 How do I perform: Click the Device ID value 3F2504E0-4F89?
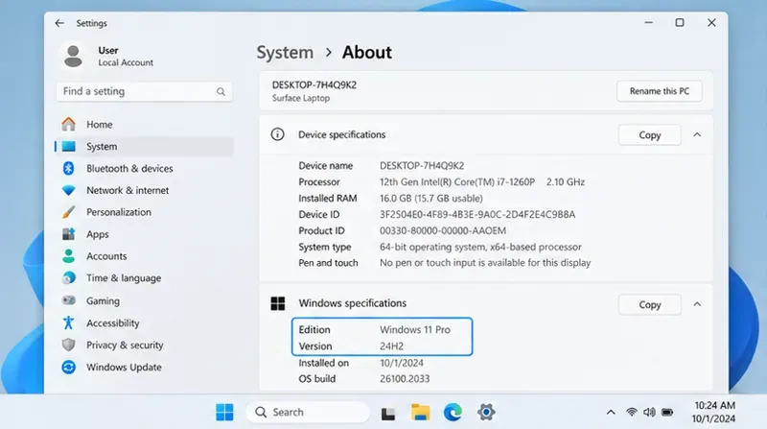point(477,215)
